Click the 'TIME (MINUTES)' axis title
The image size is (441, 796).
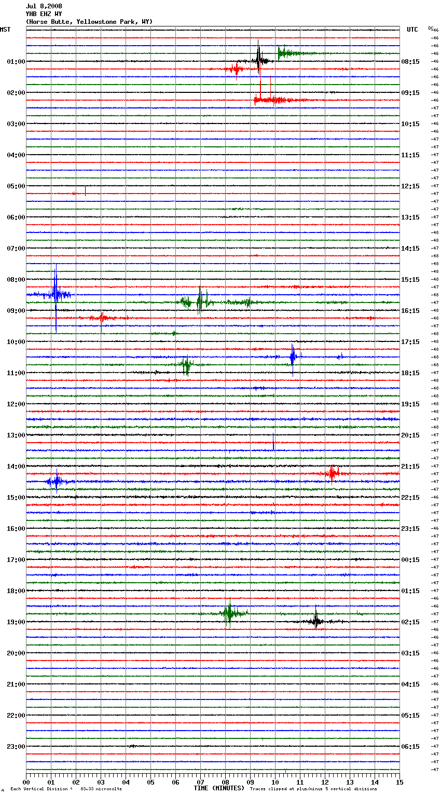click(219, 788)
